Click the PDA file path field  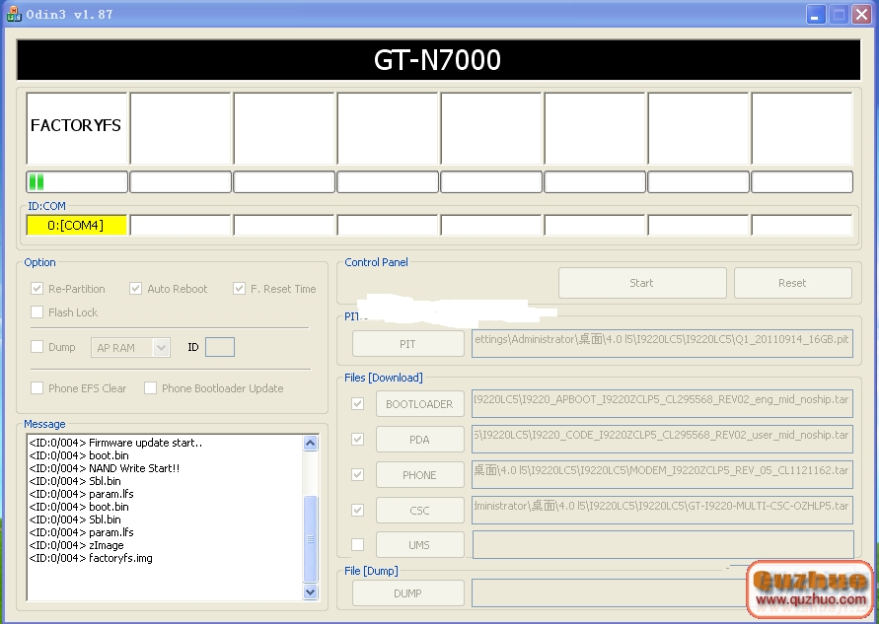(662, 439)
